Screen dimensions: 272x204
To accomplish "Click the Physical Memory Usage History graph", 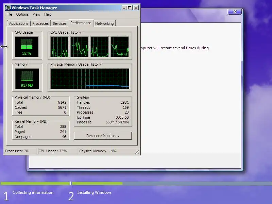I will [90, 79].
